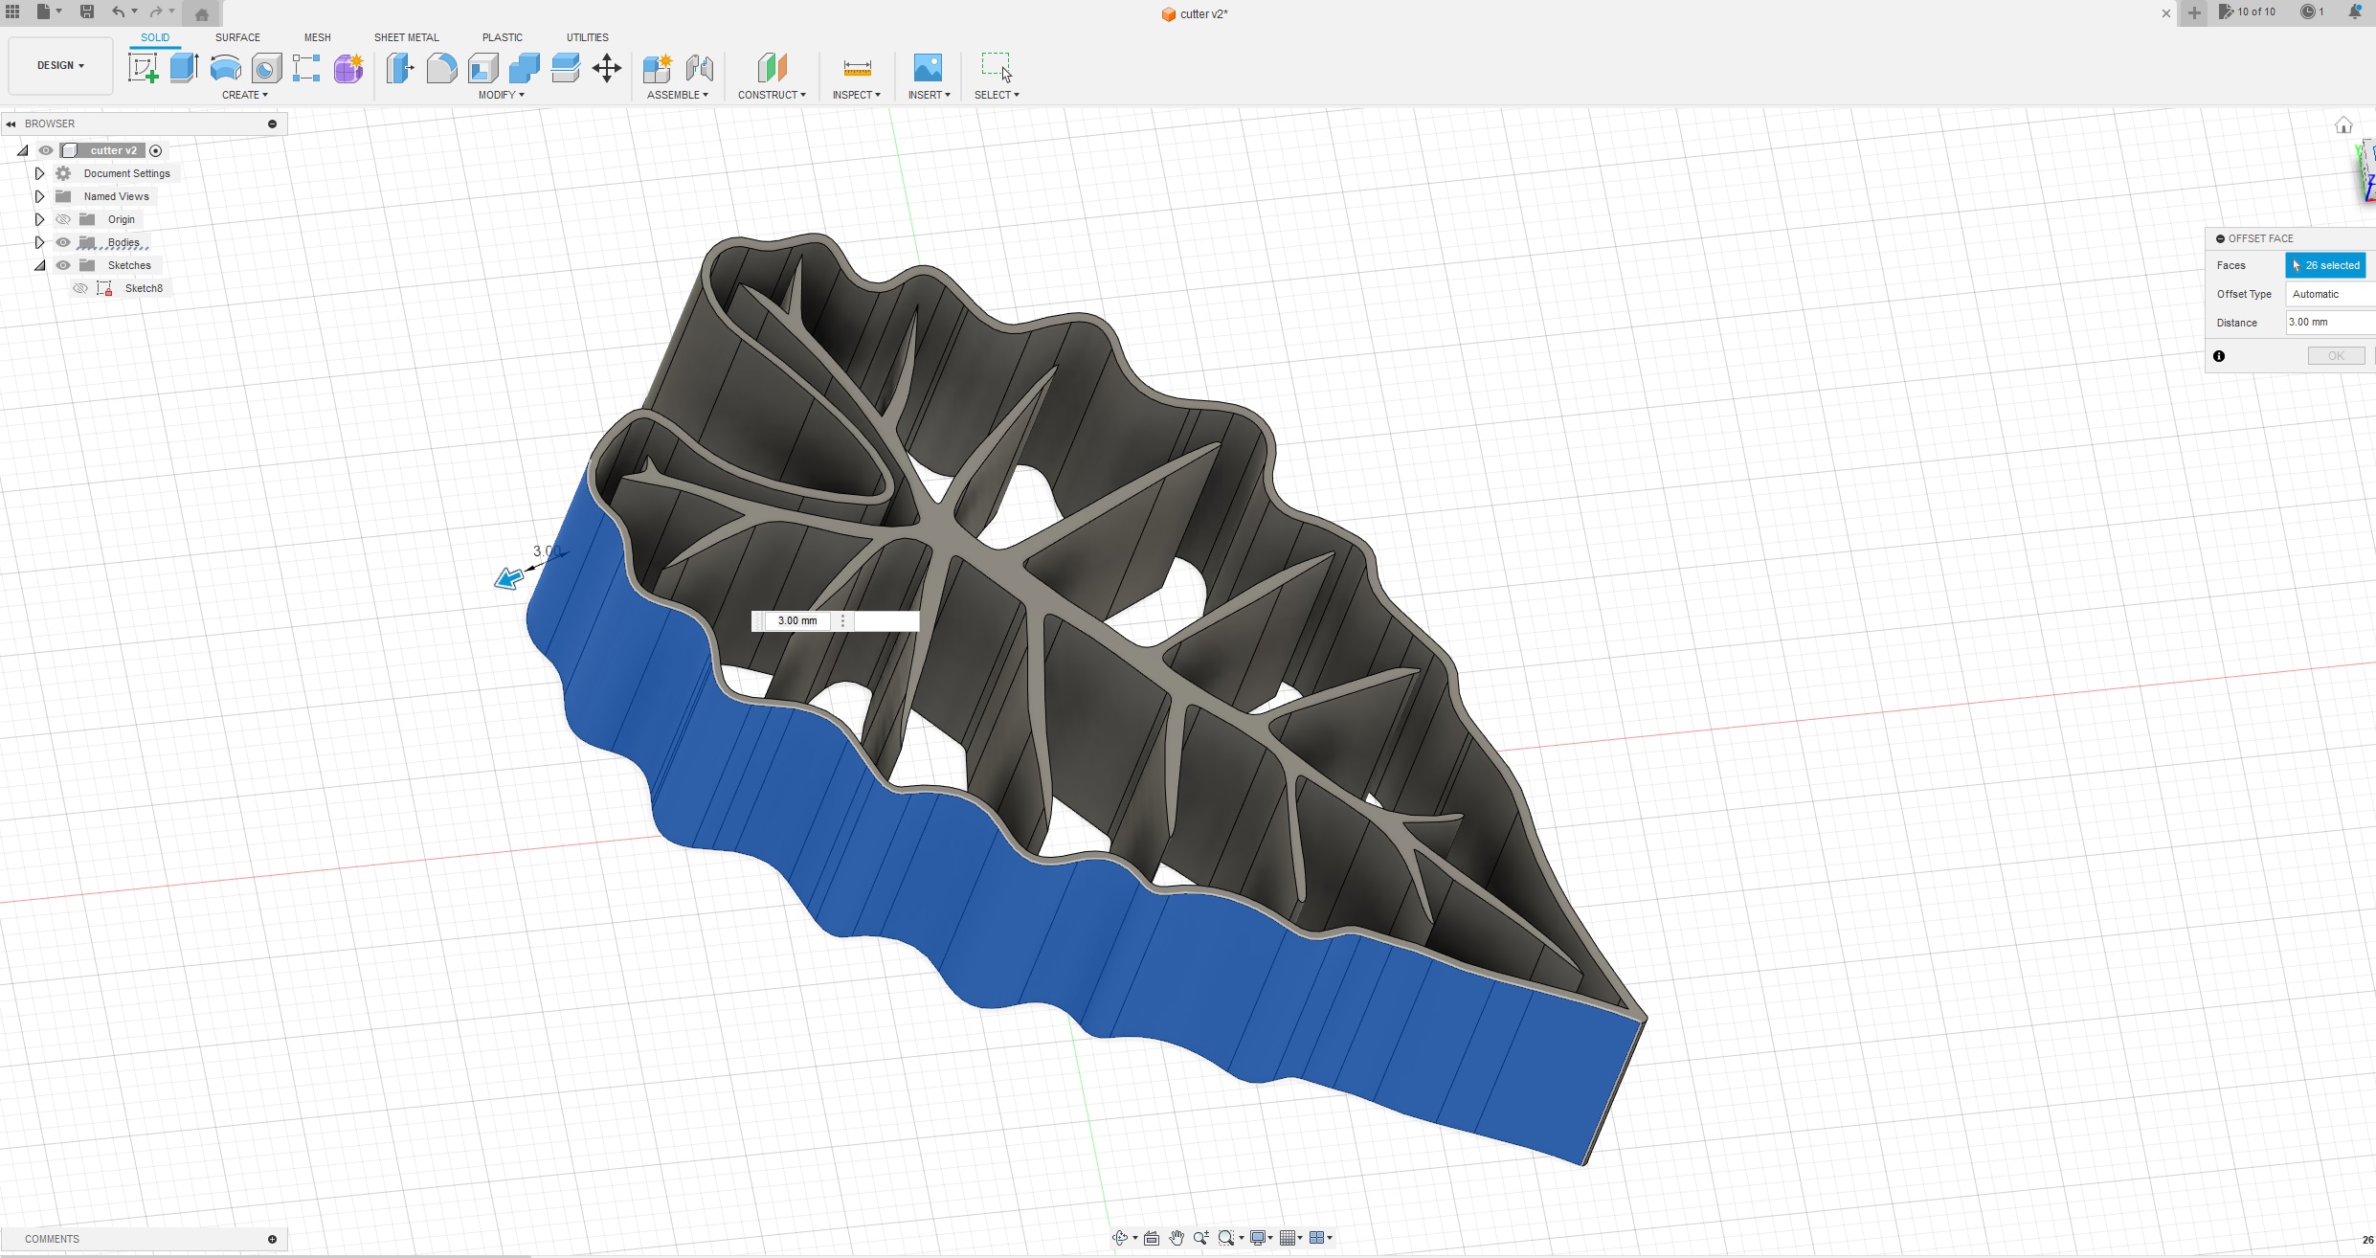Switch to the SHEET METAL tab
This screenshot has width=2376, height=1258.
coord(406,37)
